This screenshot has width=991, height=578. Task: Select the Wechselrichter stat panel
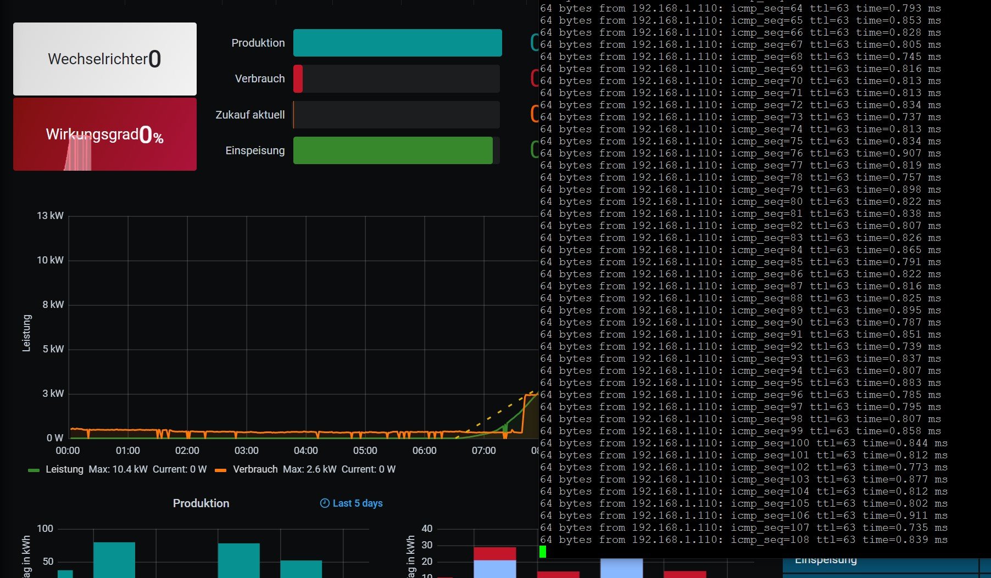pyautogui.click(x=105, y=59)
